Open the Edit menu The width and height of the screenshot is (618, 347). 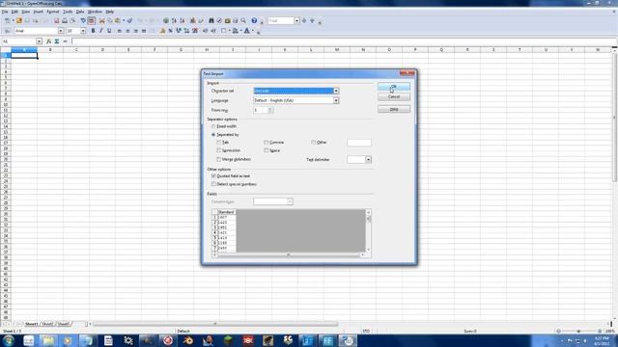tap(14, 12)
